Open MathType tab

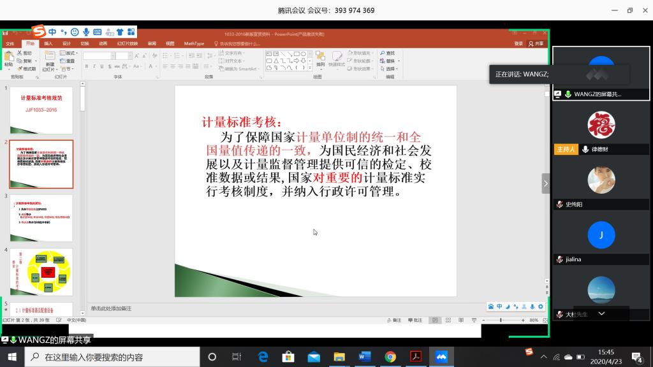click(x=194, y=44)
